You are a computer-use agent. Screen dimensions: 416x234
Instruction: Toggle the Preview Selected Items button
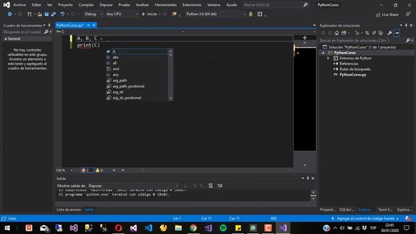coord(396,33)
